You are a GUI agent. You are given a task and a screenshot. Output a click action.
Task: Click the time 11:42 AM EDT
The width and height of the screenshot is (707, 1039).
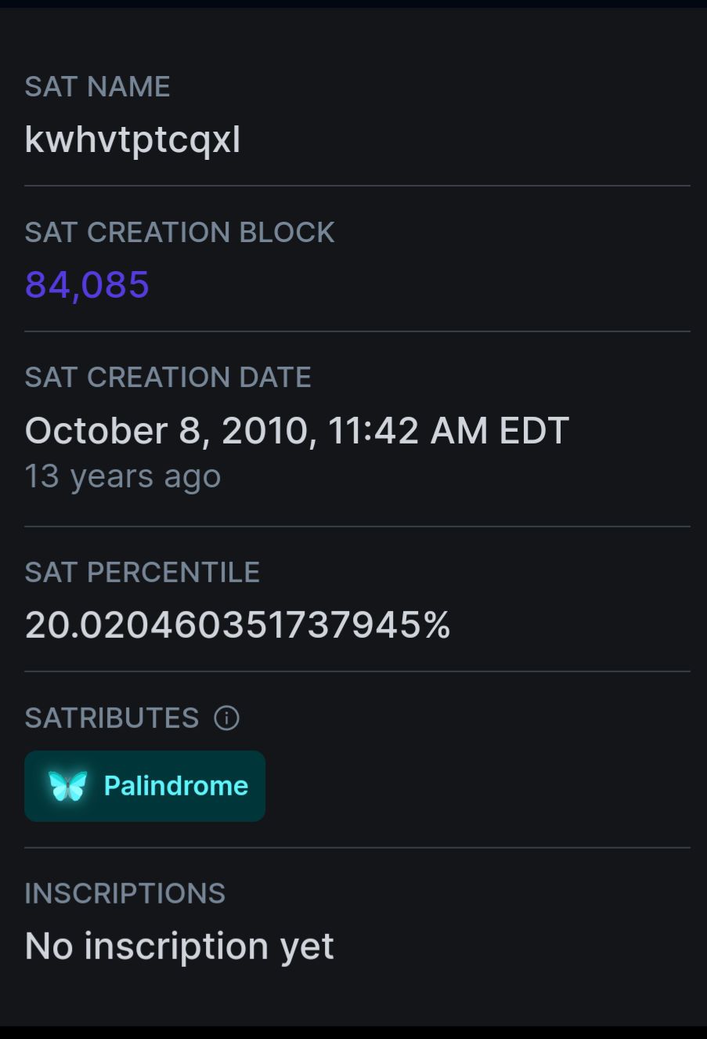click(448, 431)
